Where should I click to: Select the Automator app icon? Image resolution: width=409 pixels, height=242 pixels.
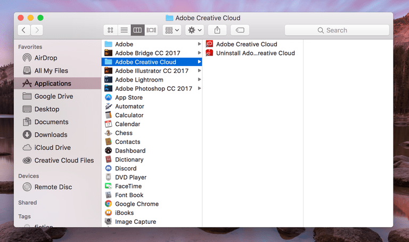point(108,106)
